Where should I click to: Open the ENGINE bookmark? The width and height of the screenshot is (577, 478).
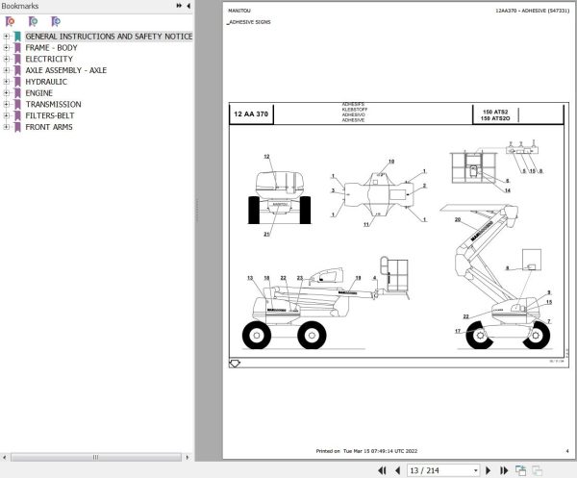coord(39,93)
